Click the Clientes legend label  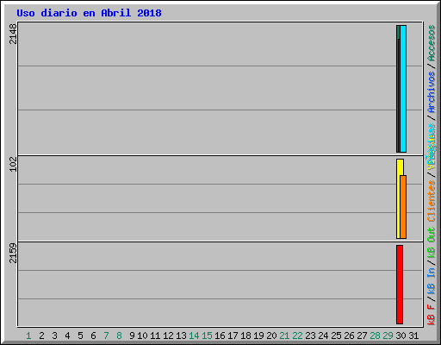(x=432, y=201)
